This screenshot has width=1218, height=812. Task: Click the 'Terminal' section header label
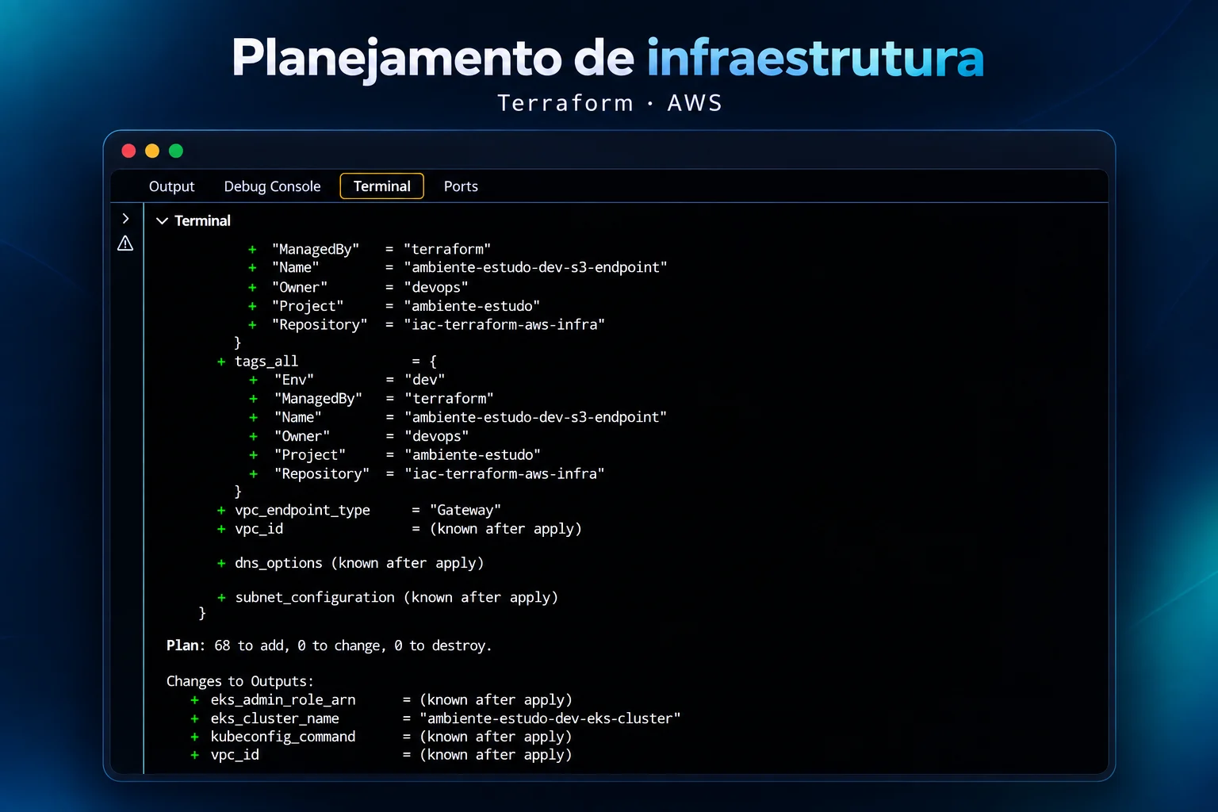point(202,221)
